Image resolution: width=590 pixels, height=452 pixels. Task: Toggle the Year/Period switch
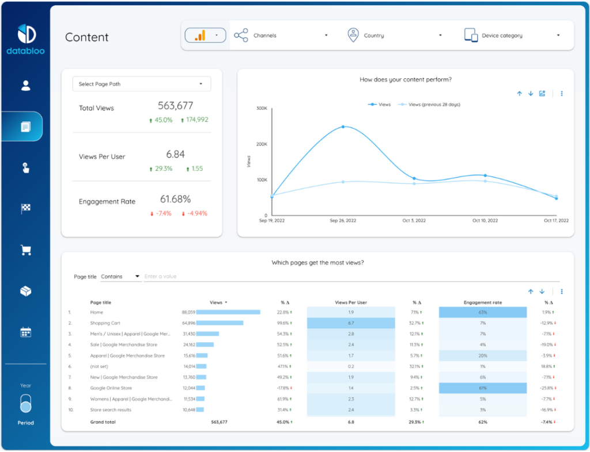(x=25, y=404)
